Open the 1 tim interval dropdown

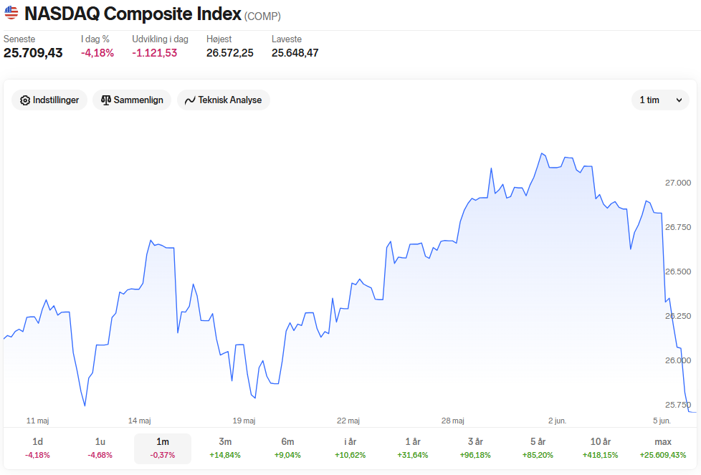(660, 100)
